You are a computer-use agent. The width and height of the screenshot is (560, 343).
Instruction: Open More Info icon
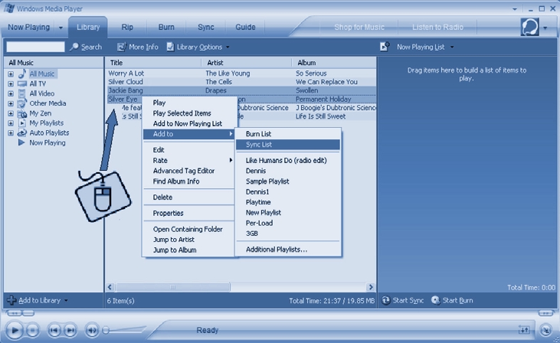(122, 47)
